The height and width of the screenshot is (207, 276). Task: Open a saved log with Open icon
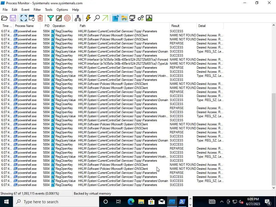click(4, 18)
